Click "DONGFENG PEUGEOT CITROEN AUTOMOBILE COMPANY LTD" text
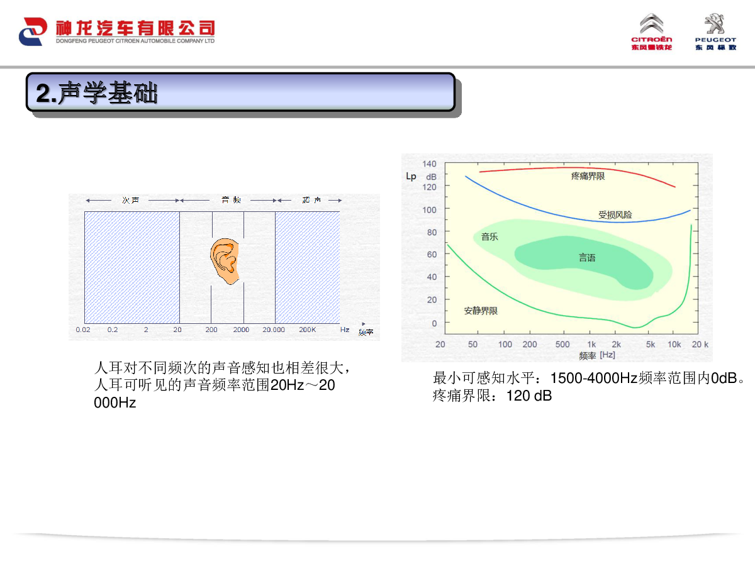755x566 pixels. tap(135, 41)
